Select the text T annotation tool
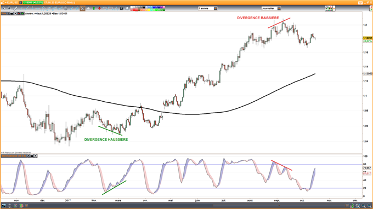The width and height of the screenshot is (373, 209). click(122, 8)
